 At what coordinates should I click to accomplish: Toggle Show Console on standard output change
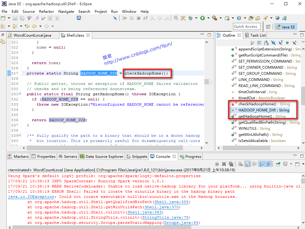click(x=262, y=164)
